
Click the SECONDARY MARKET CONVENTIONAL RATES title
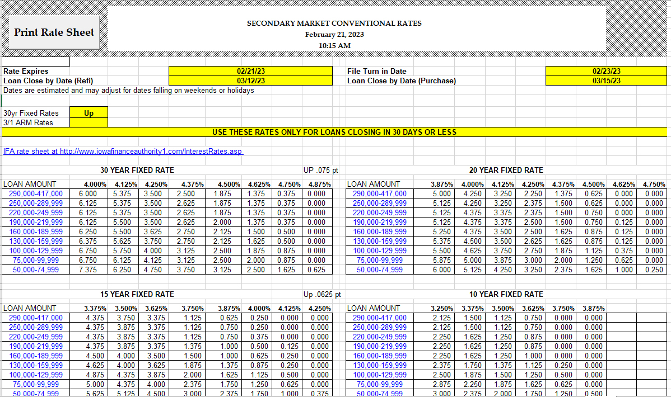coord(334,23)
